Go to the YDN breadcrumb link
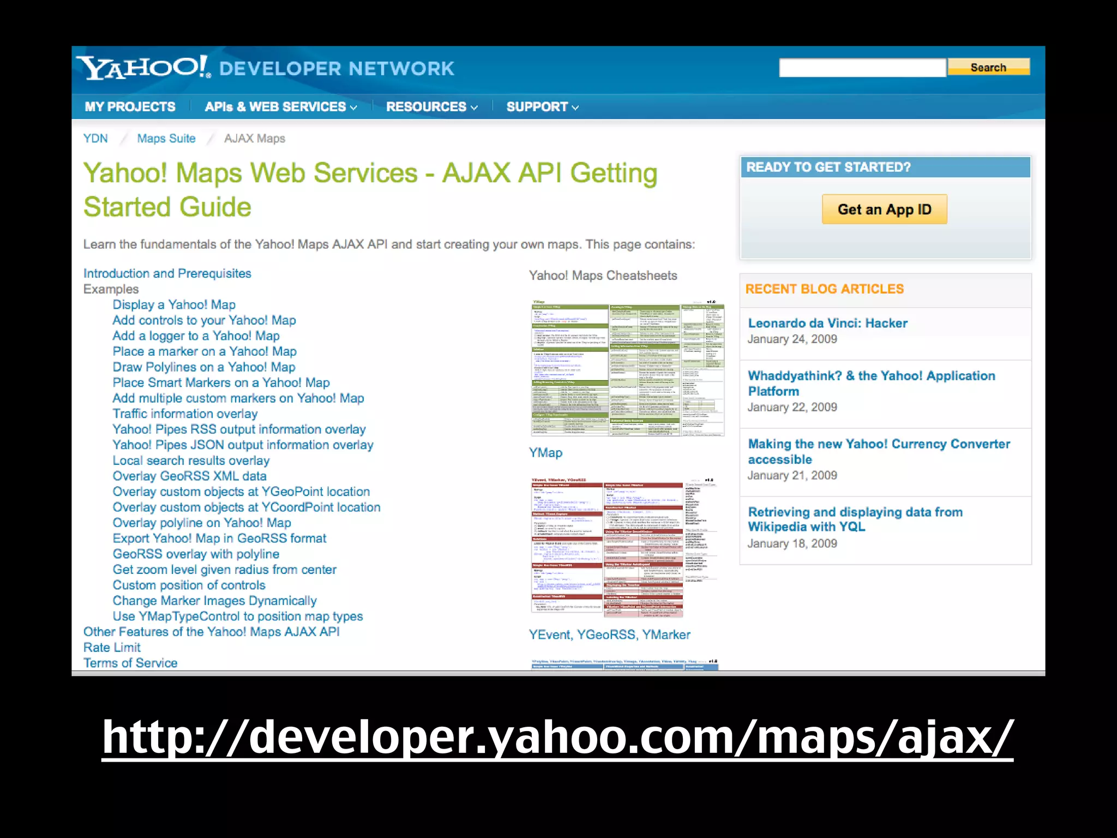Screen dimensions: 1117x838 click(95, 139)
